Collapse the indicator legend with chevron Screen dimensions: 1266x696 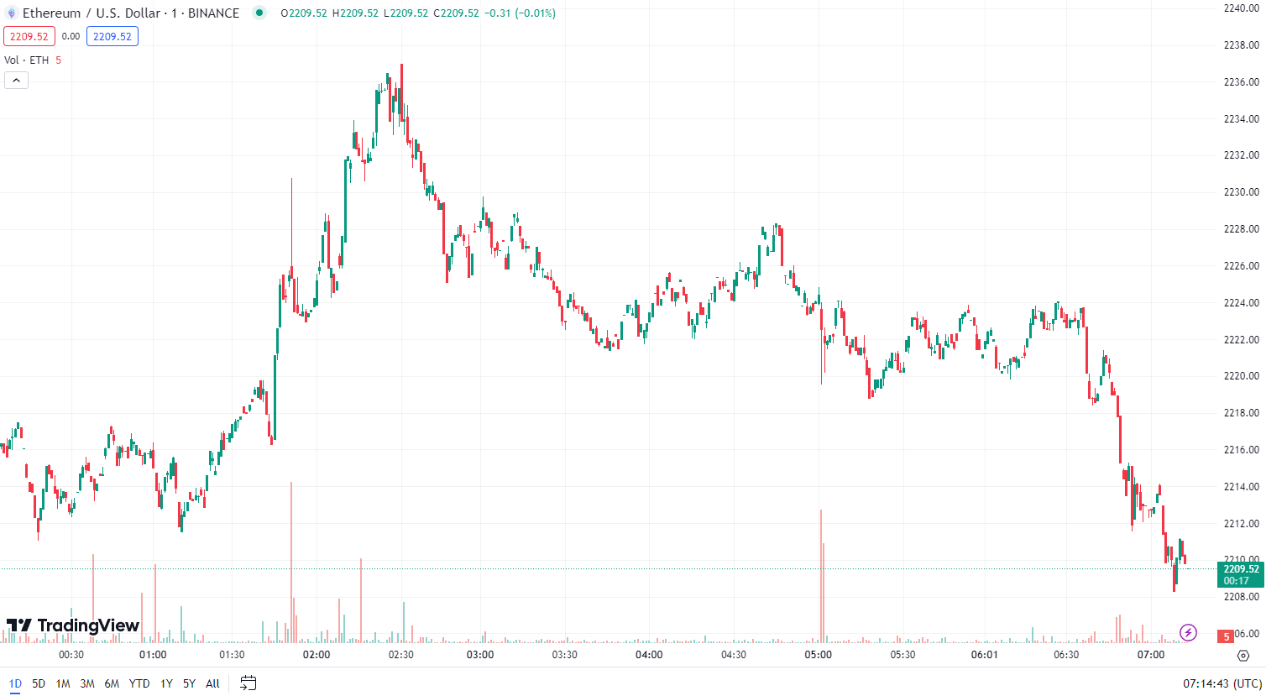(16, 81)
